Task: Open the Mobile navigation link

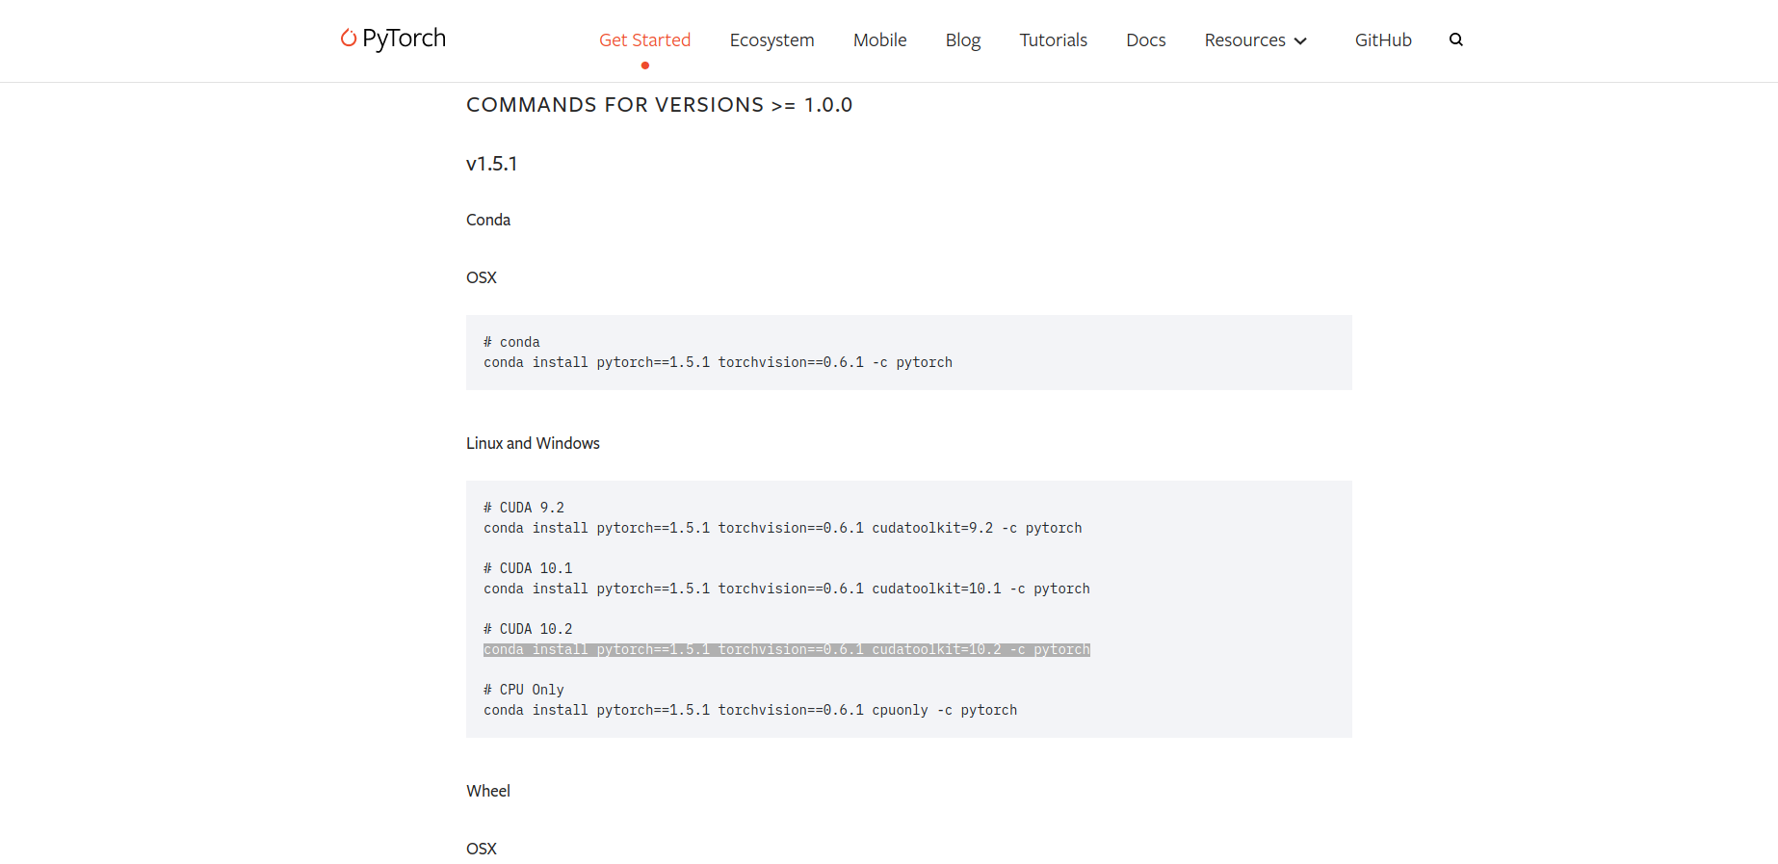Action: pyautogui.click(x=879, y=39)
